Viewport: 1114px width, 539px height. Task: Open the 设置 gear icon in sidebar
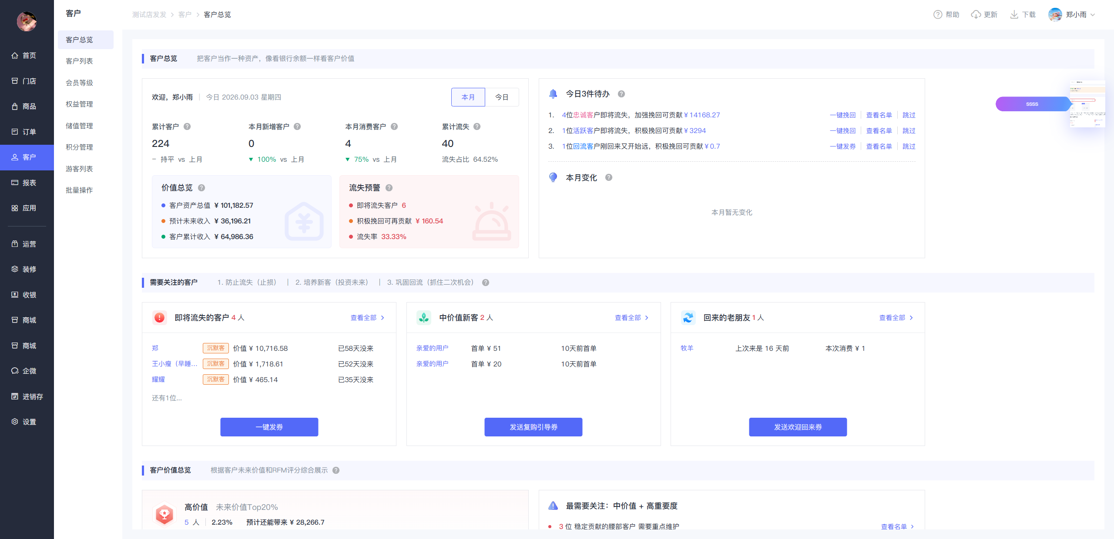pos(15,422)
